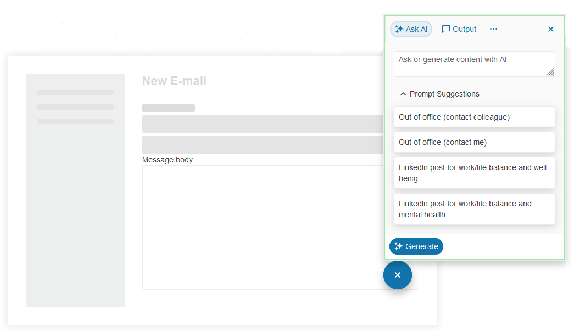Viewport: 574px width, 332px height.
Task: Choose the LinkedIn well-being post suggestion
Action: pos(474,173)
